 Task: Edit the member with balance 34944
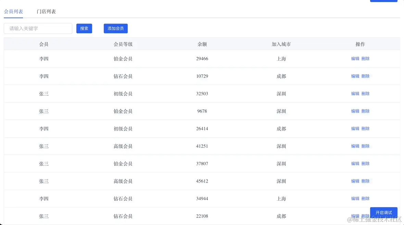click(355, 199)
